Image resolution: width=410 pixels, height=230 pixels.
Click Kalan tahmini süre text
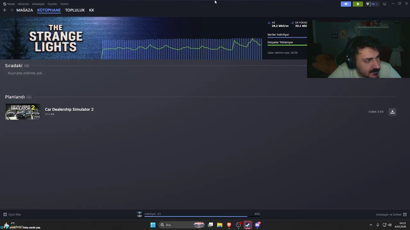click(x=283, y=53)
